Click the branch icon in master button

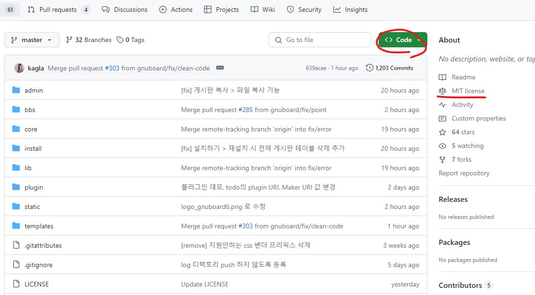[14, 40]
